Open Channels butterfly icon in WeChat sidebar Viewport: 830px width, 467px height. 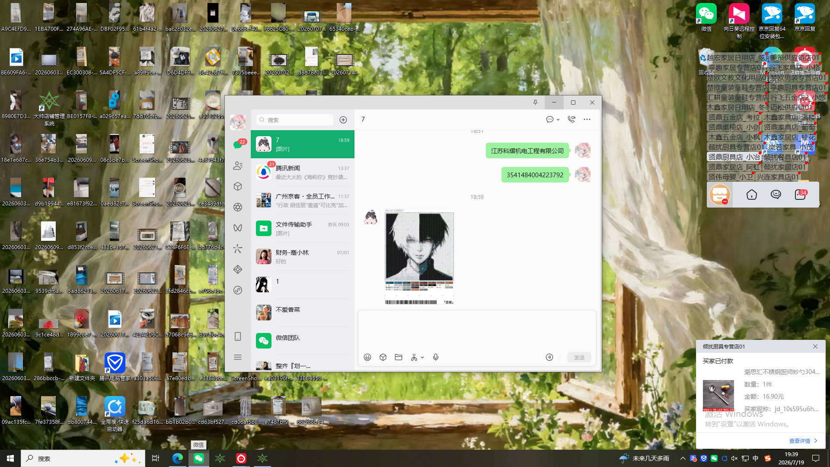pyautogui.click(x=238, y=228)
